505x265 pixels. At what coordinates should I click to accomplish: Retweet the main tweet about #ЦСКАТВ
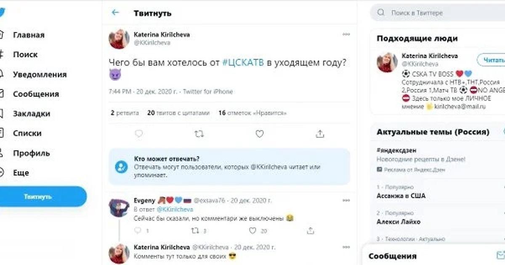click(x=199, y=134)
